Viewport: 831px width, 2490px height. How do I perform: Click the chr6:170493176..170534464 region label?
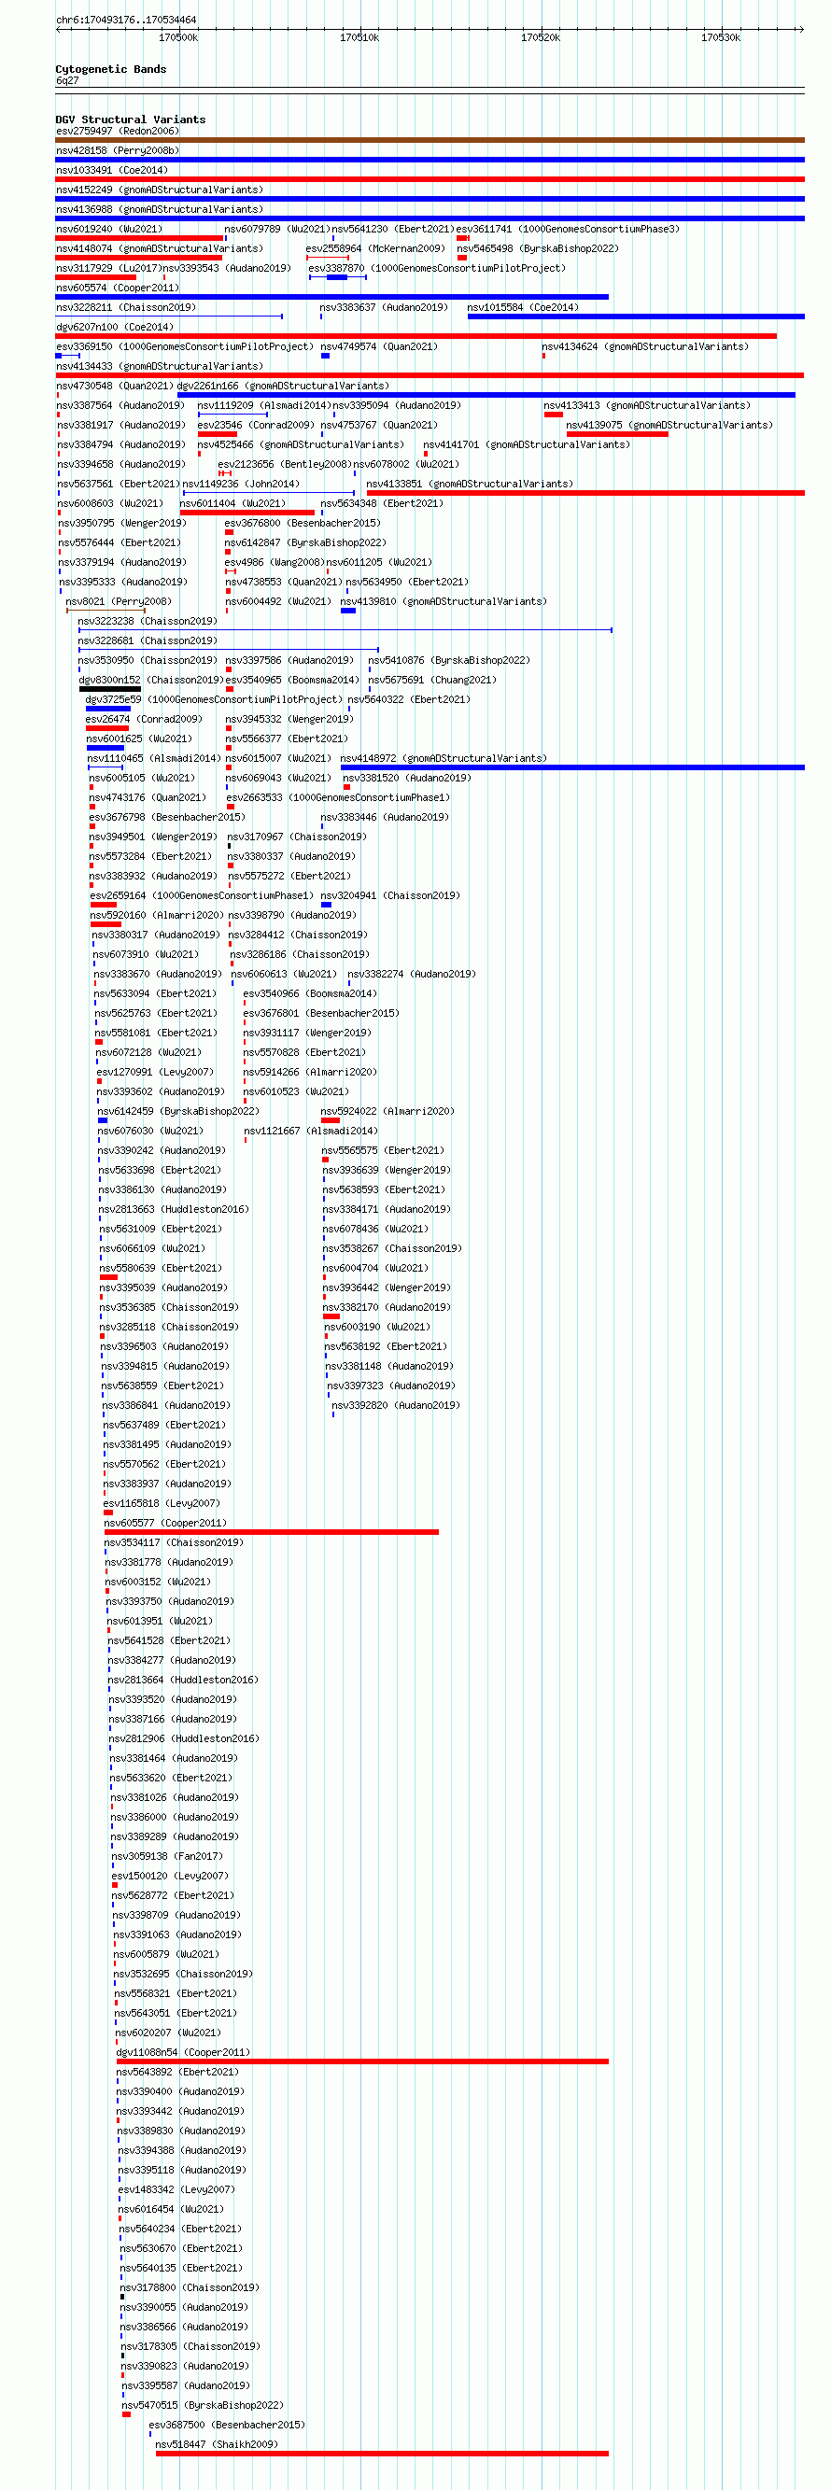[126, 20]
